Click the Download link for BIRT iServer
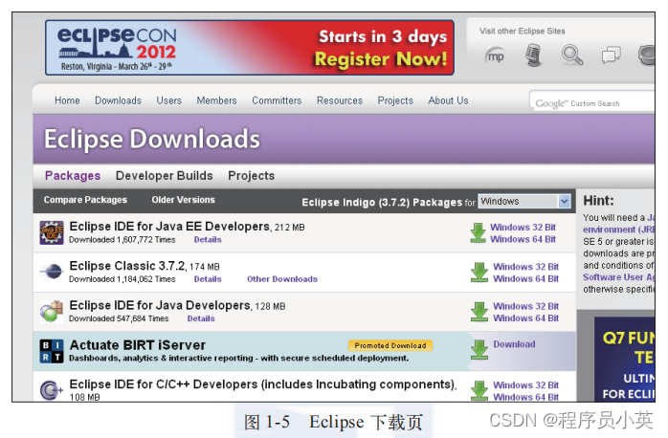Image resolution: width=668 pixels, height=438 pixels. click(514, 344)
